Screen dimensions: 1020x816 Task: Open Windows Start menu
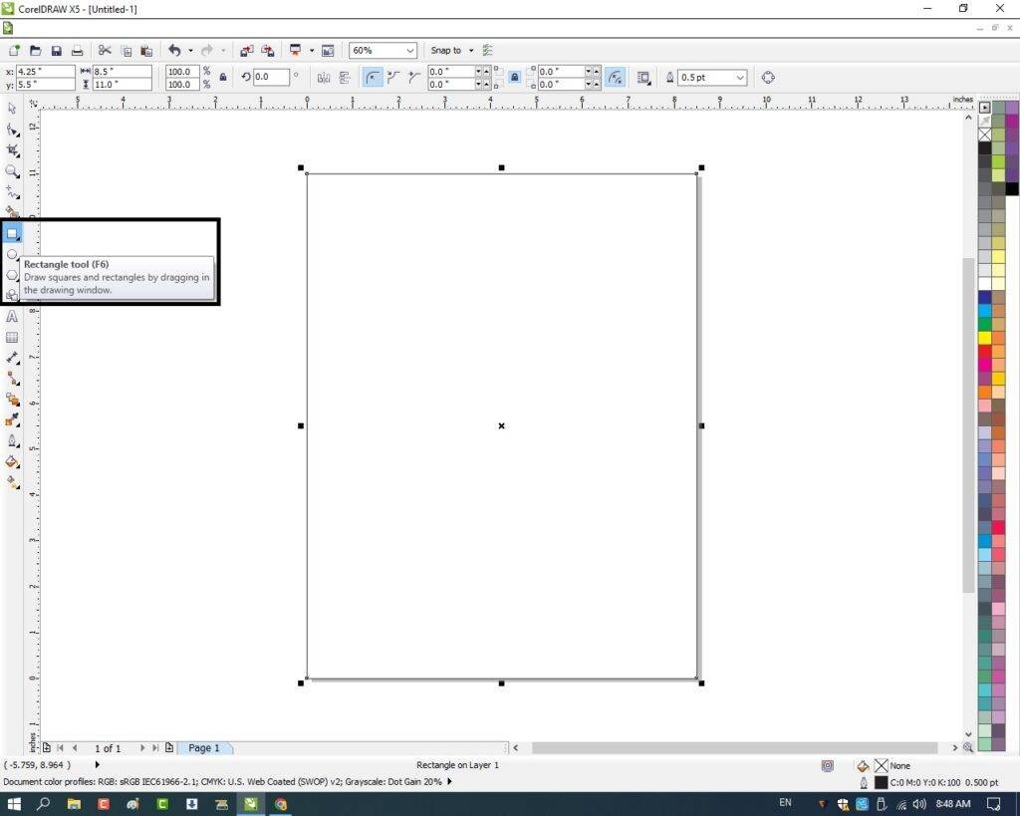pos(13,804)
